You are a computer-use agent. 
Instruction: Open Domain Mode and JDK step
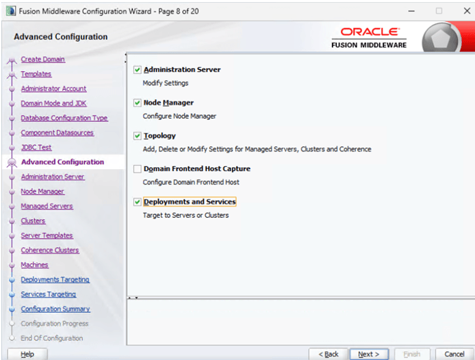[x=53, y=103]
